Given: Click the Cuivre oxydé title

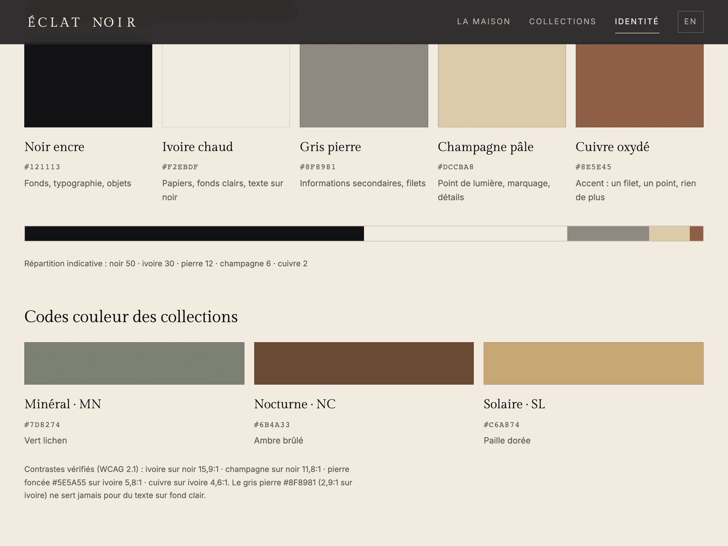Looking at the screenshot, I should (612, 147).
